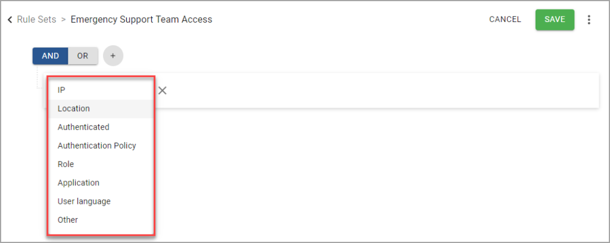
Task: Remove the rule with the X icon
Action: 162,90
